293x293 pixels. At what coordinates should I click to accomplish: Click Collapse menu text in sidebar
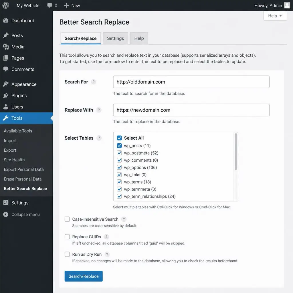click(25, 214)
